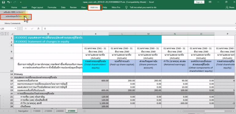Select the 'Share premium account' header cell
Image resolution: width=236 pixels, height=114 pixels.
[148, 66]
